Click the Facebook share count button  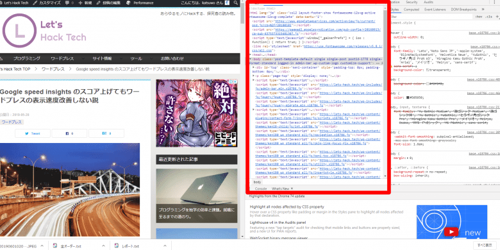pyautogui.click(x=69, y=133)
